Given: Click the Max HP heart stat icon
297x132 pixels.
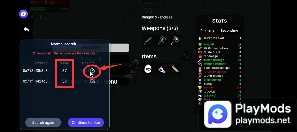Looking at the screenshot, I should point(200,45).
